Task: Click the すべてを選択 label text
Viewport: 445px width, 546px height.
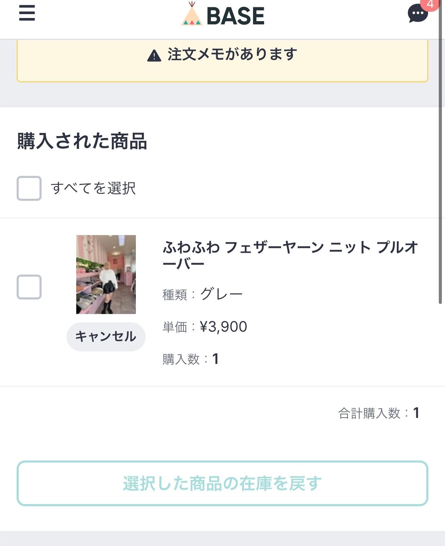Action: (93, 188)
